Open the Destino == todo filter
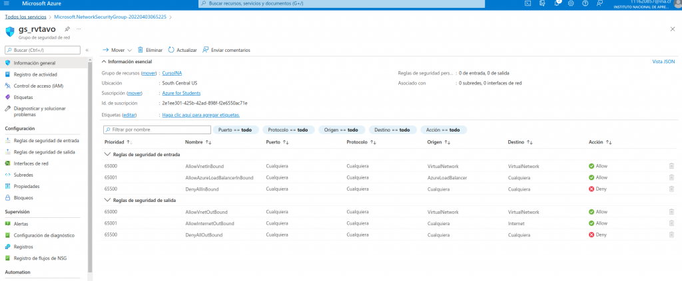This screenshot has height=281, width=682. pos(393,130)
